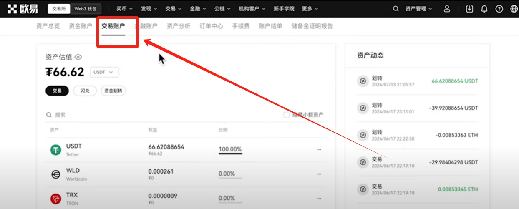Click the asset search magnifier icon
Image resolution: width=519 pixels, height=209 pixels.
click(49, 115)
